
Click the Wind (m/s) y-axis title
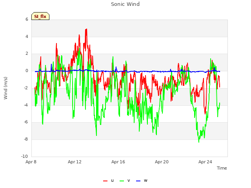tap(5, 88)
